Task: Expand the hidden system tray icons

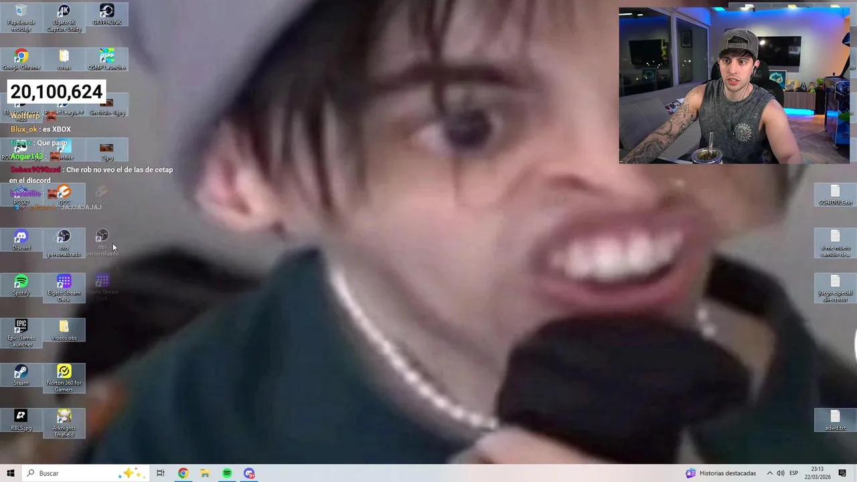Action: (769, 473)
